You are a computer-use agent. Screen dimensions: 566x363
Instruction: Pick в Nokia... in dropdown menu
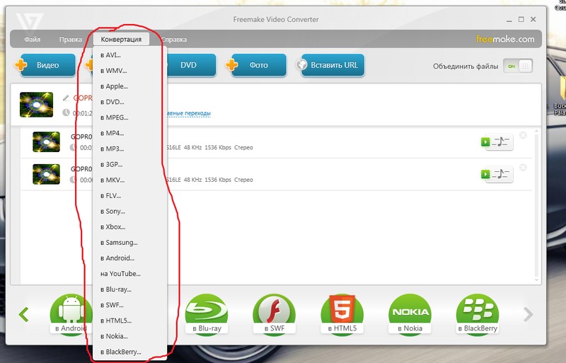(x=129, y=336)
